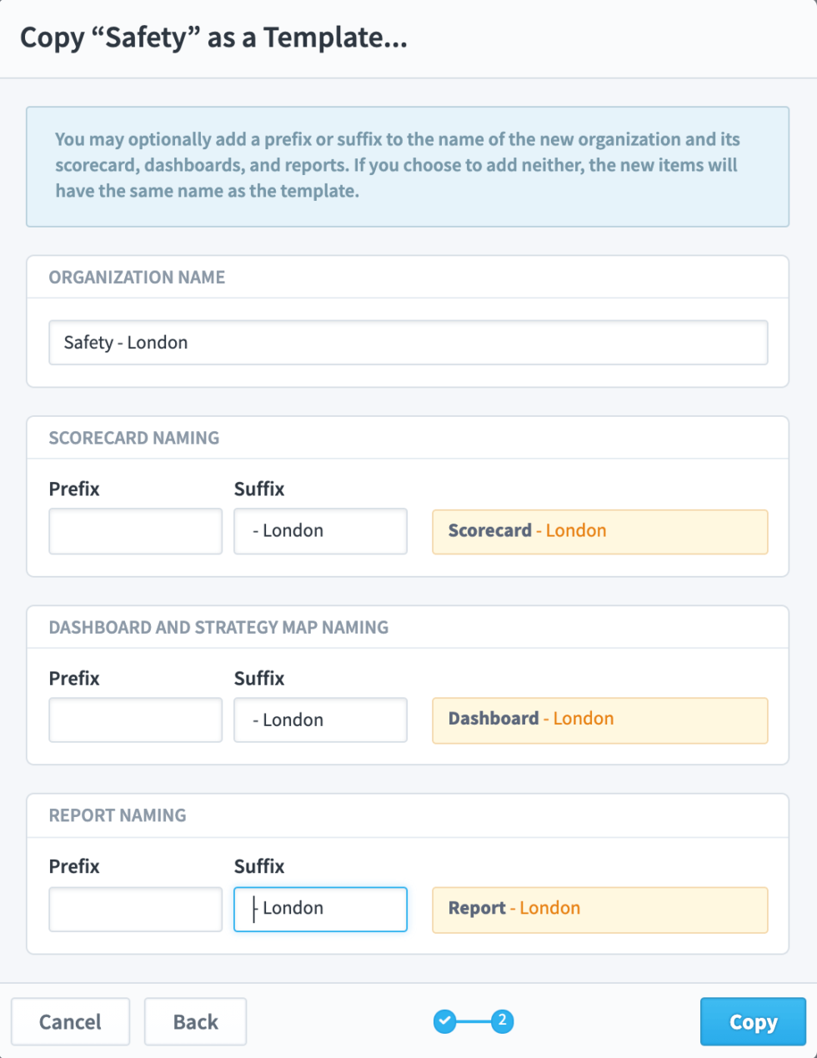Viewport: 817px width, 1058px height.
Task: Click the REPORT NAMING section header
Action: [x=115, y=815]
